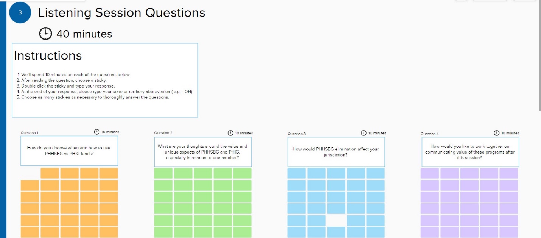Pick the top-left blue sticky under Question 3

[x=297, y=173]
